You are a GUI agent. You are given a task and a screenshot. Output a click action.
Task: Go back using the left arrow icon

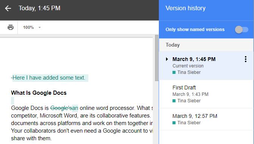click(8, 8)
